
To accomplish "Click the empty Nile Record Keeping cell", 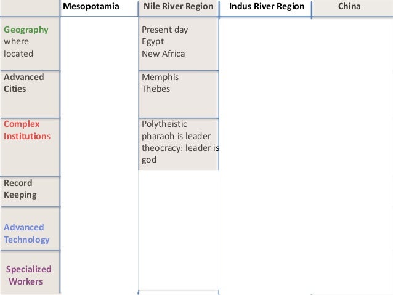I will click(x=179, y=192).
